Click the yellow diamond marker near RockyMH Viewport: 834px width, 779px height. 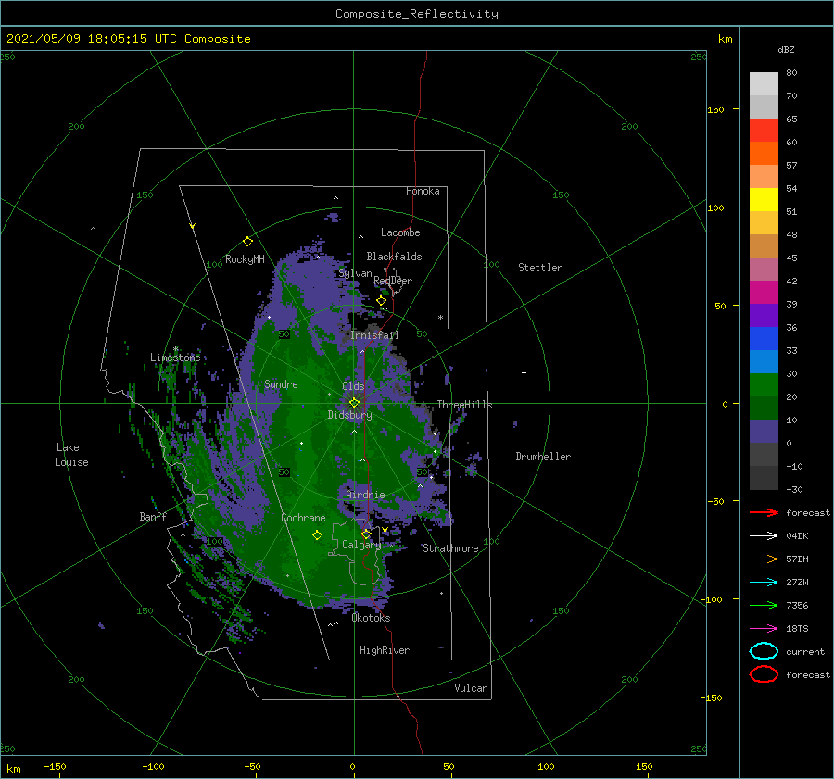click(247, 242)
